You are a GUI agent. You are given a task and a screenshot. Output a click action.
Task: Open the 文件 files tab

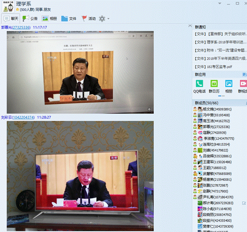(69, 19)
